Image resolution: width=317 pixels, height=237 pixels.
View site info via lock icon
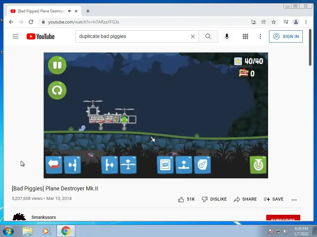coord(43,22)
